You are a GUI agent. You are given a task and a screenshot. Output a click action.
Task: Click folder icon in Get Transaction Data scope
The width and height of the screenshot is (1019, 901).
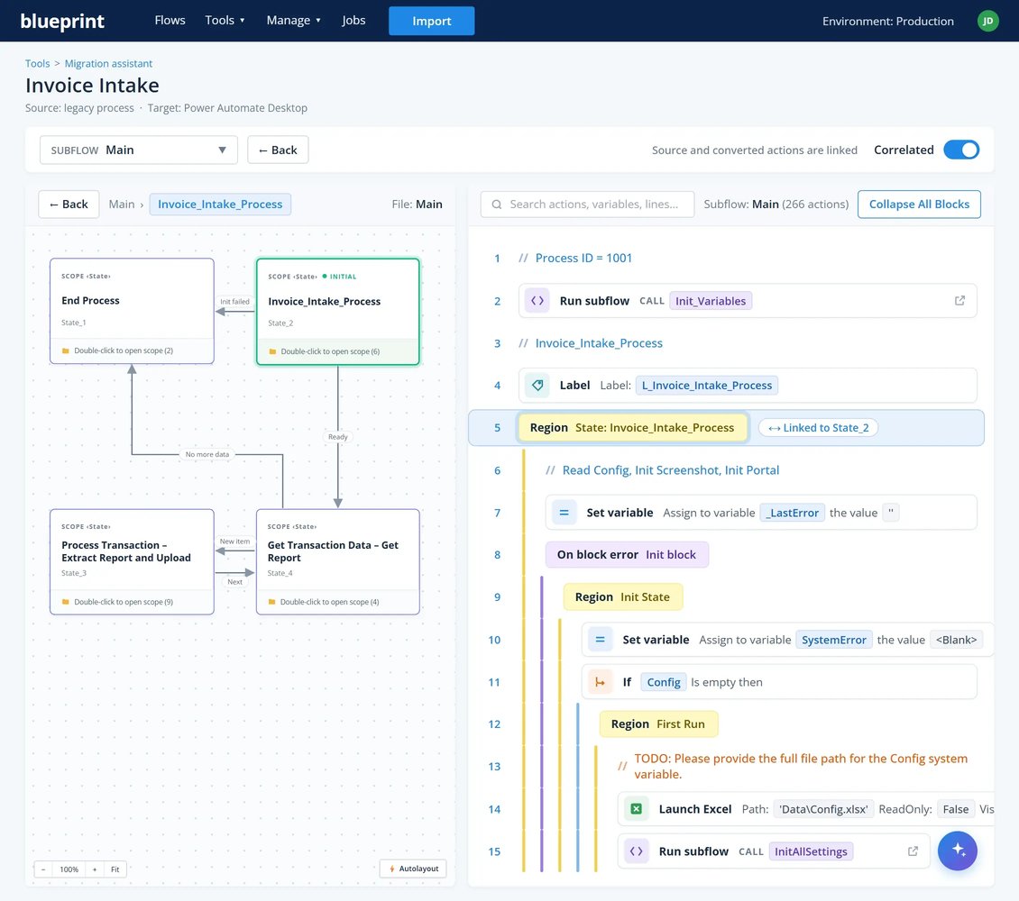(x=271, y=602)
